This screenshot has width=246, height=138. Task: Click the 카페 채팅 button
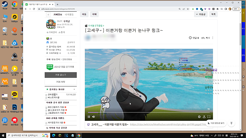click(61, 82)
